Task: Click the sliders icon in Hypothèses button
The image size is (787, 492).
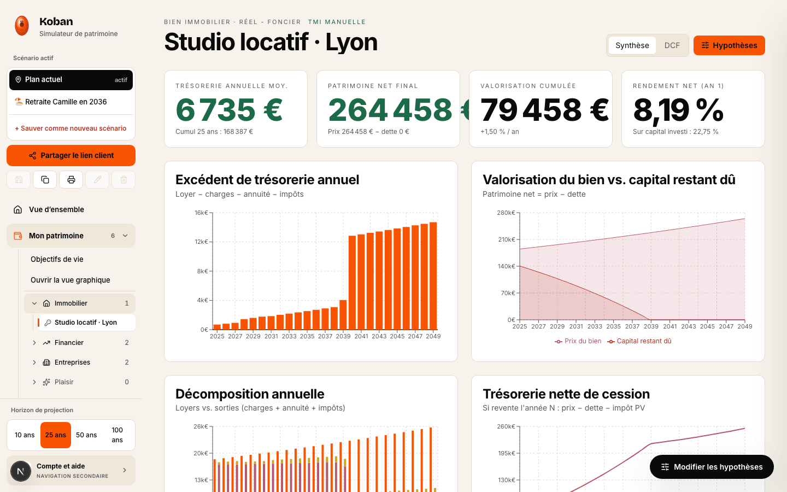Action: 706,45
